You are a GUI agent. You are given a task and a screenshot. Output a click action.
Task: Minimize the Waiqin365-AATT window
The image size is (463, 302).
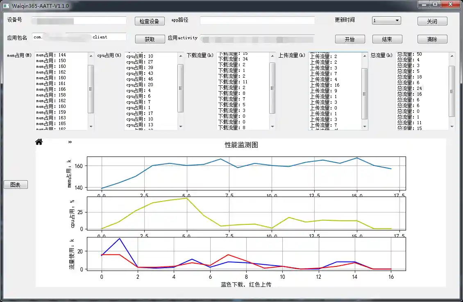click(x=424, y=4)
